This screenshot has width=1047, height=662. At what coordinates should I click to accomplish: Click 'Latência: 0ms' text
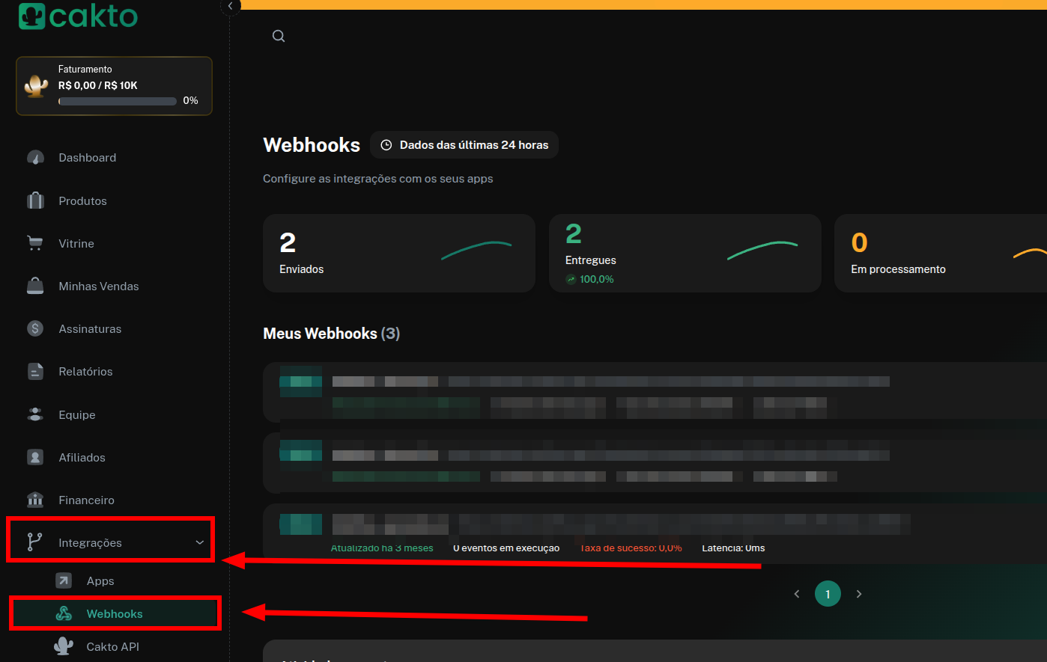[x=733, y=548]
